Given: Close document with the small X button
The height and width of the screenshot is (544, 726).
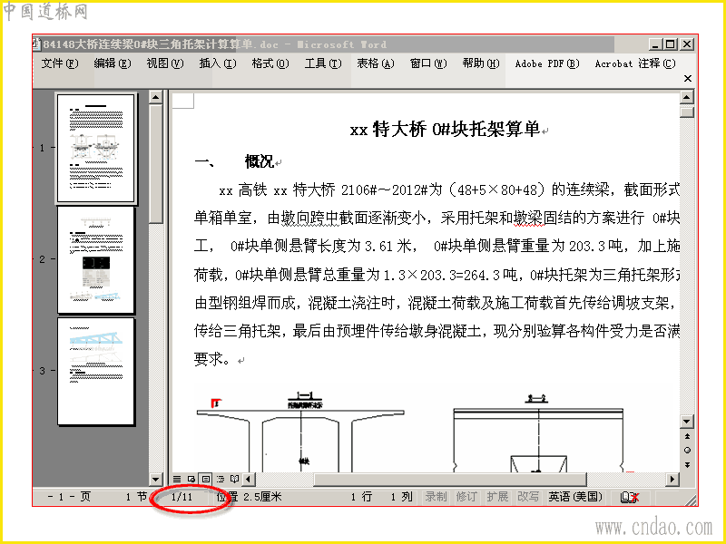Looking at the screenshot, I should 688,79.
